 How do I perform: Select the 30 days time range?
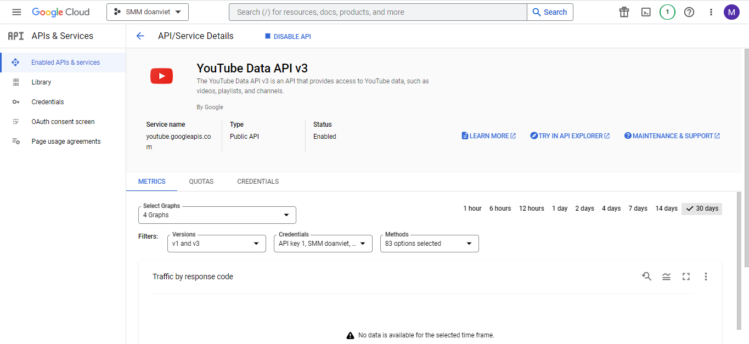click(702, 208)
